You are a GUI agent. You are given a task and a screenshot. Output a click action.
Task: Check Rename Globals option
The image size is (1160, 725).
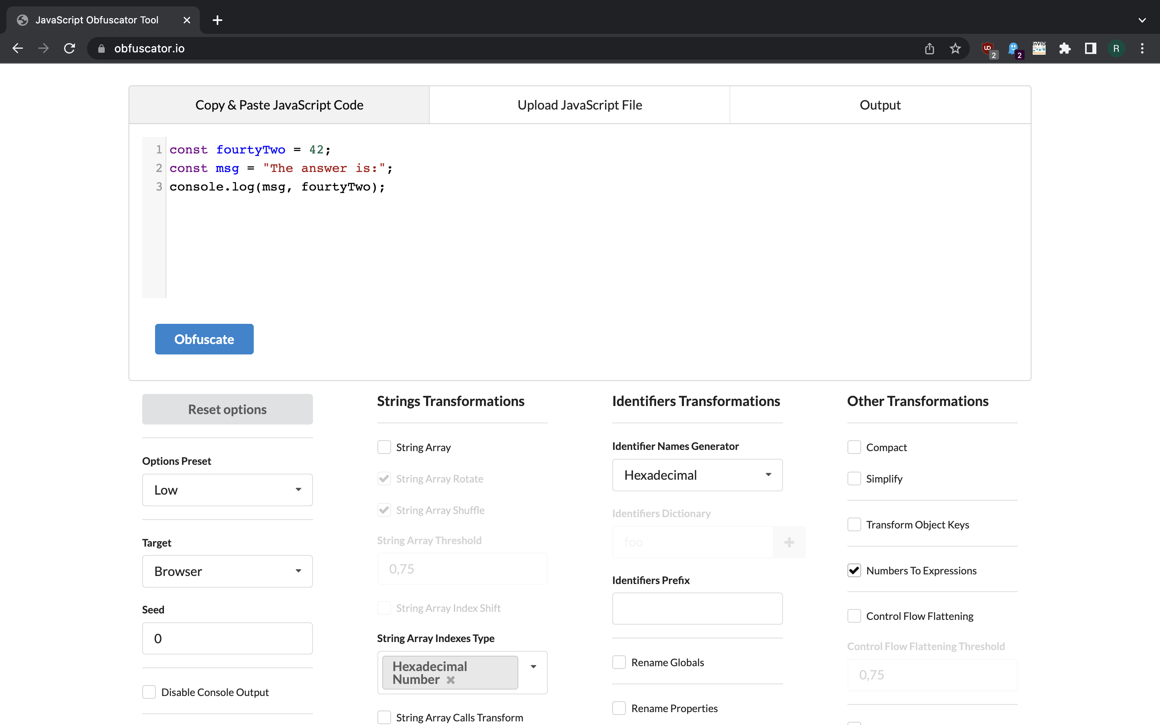(619, 663)
